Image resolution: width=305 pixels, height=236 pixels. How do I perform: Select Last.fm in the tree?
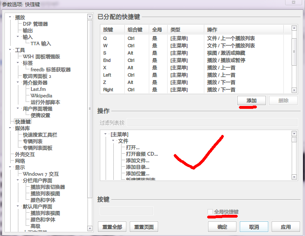(38, 89)
